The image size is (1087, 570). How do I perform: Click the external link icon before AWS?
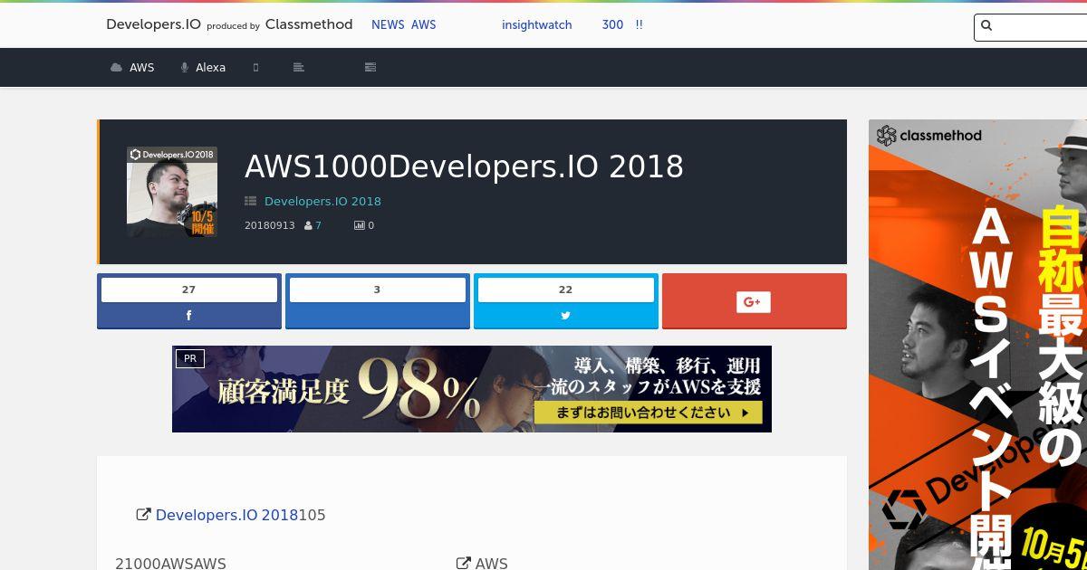[463, 563]
